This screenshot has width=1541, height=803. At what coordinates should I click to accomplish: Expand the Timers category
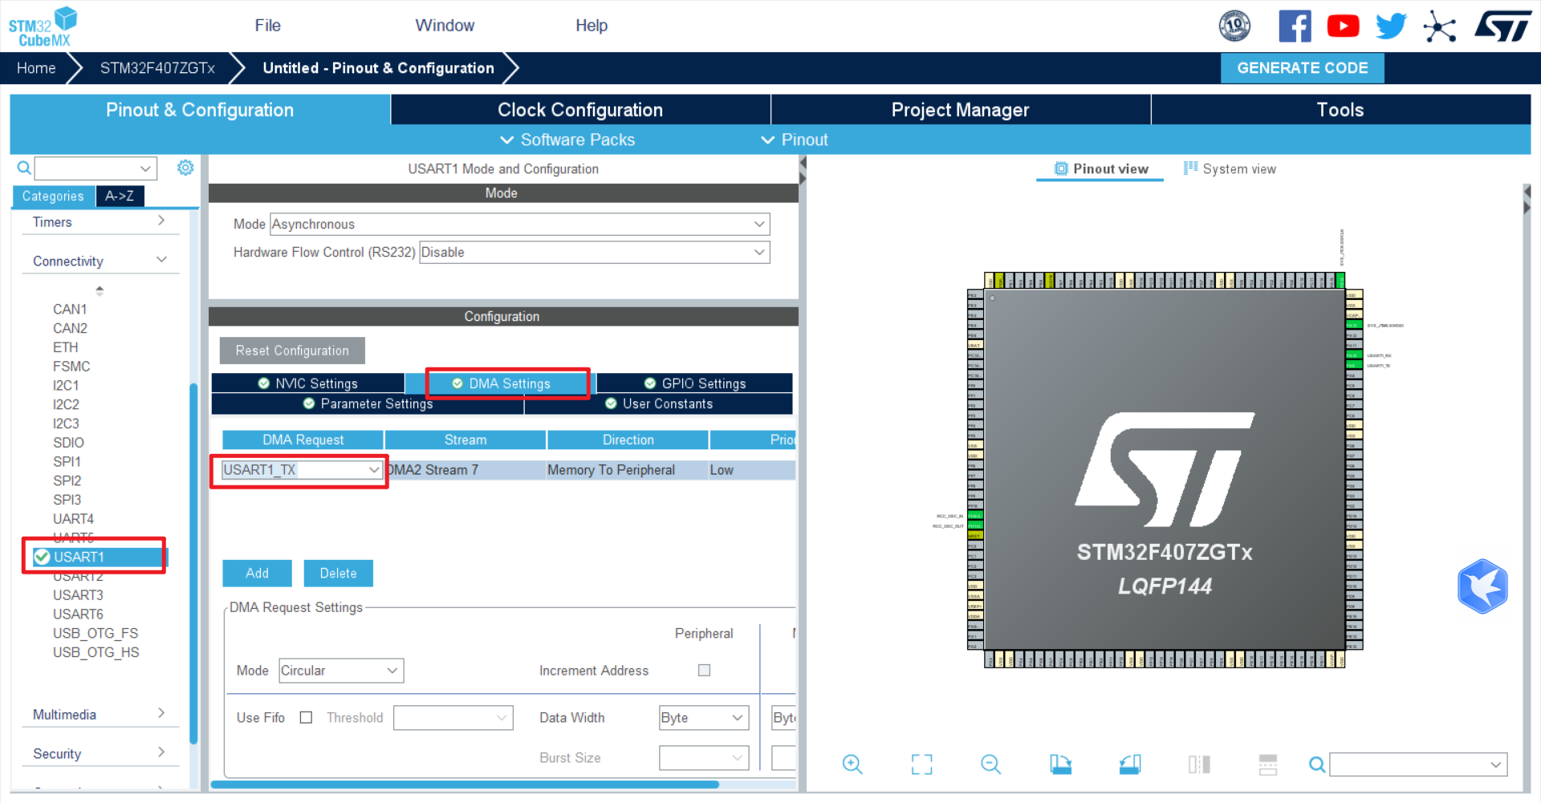pyautogui.click(x=100, y=221)
